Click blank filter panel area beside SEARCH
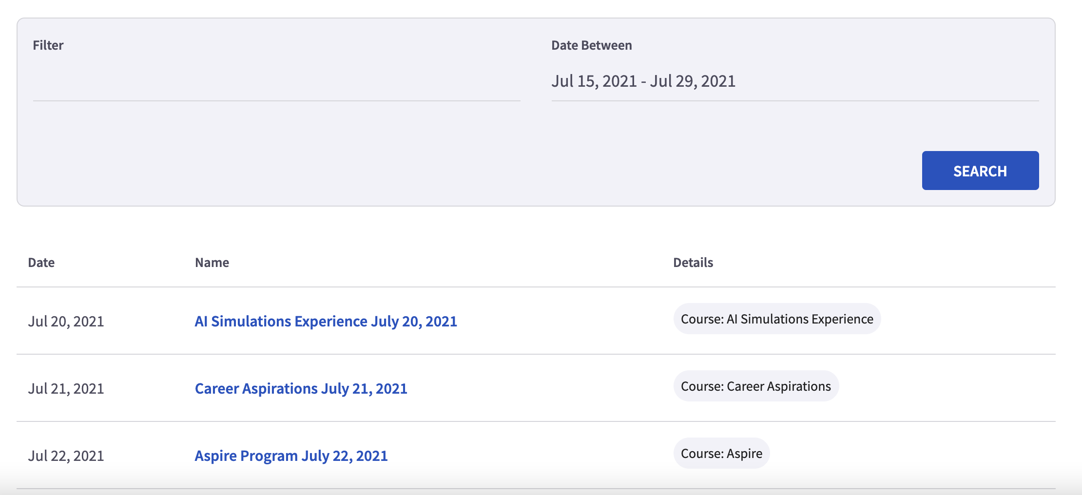The height and width of the screenshot is (495, 1082). (487, 171)
